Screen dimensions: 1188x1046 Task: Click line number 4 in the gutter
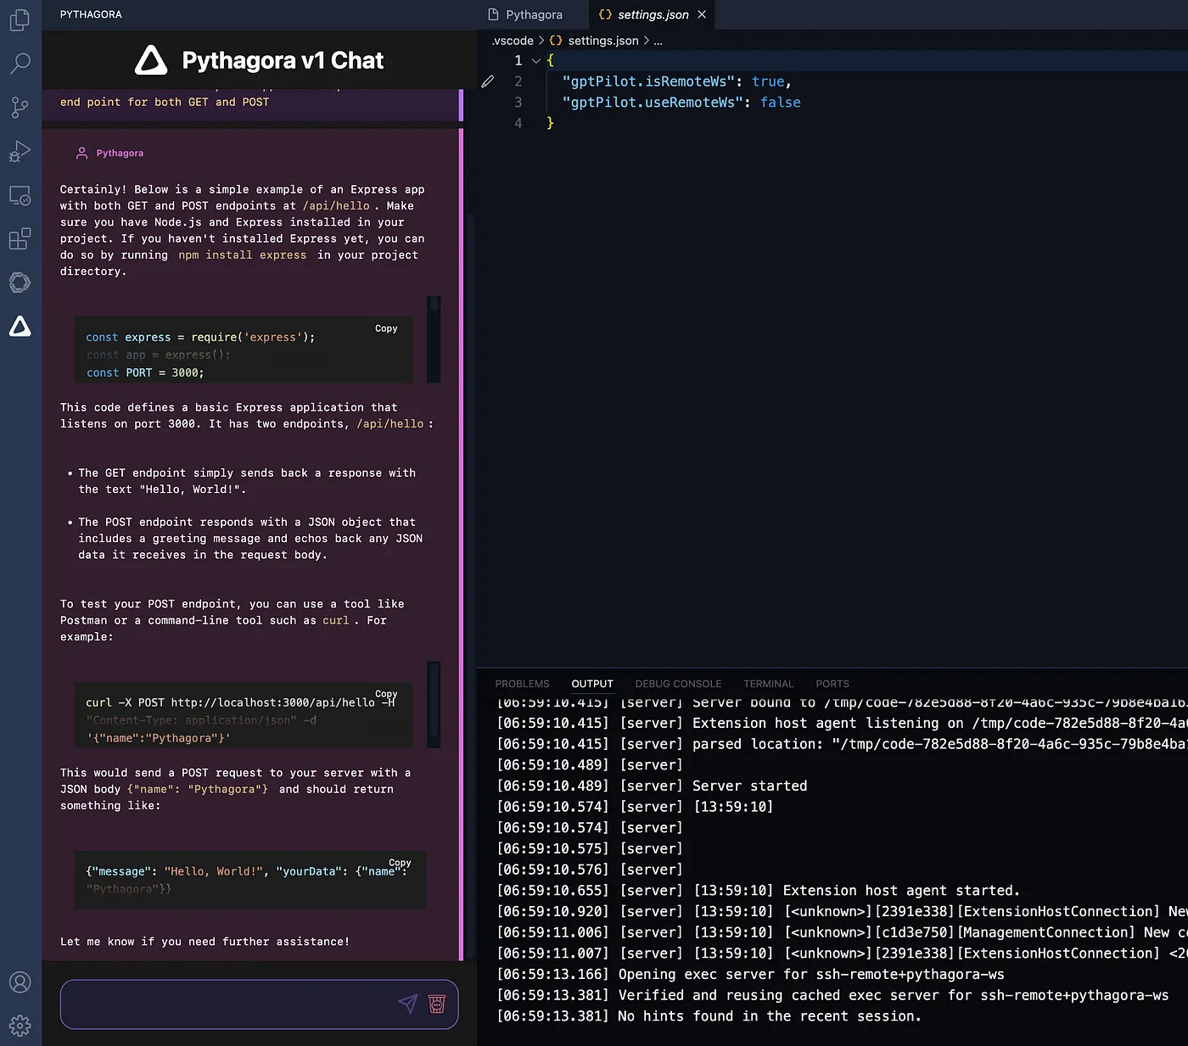click(x=518, y=123)
